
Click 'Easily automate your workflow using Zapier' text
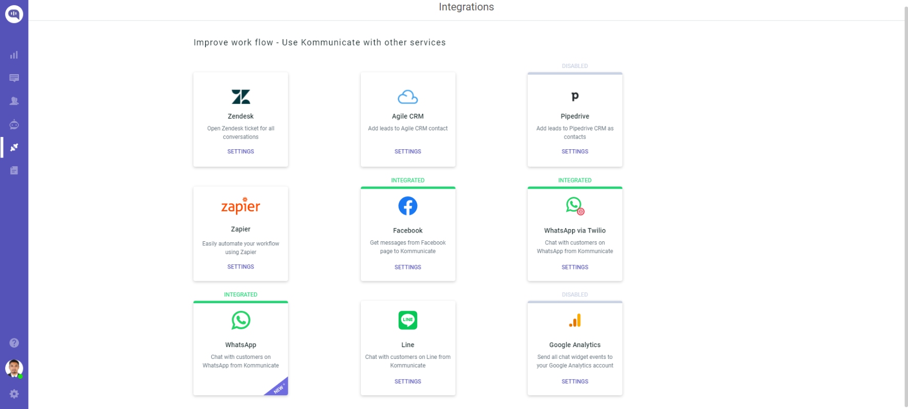tap(241, 248)
